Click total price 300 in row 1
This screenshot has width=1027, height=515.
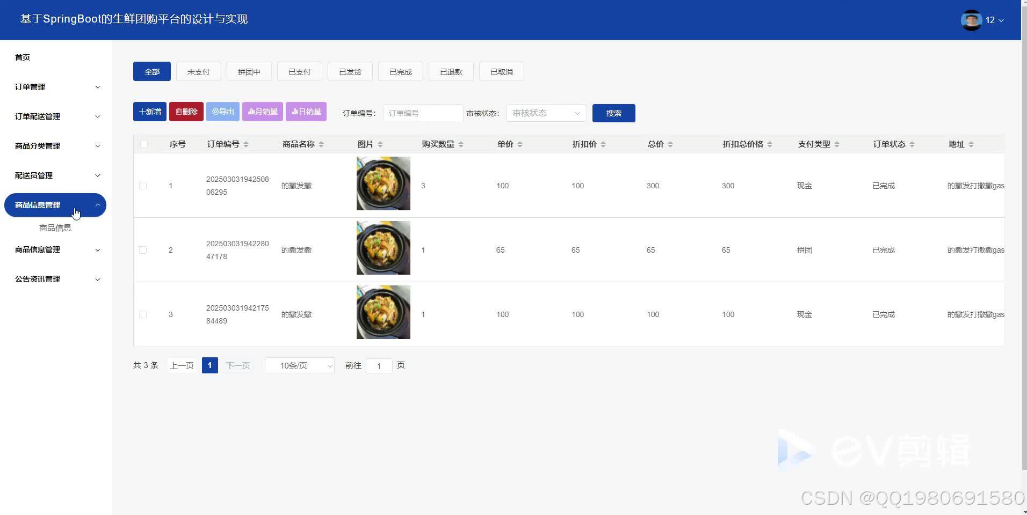click(x=653, y=186)
